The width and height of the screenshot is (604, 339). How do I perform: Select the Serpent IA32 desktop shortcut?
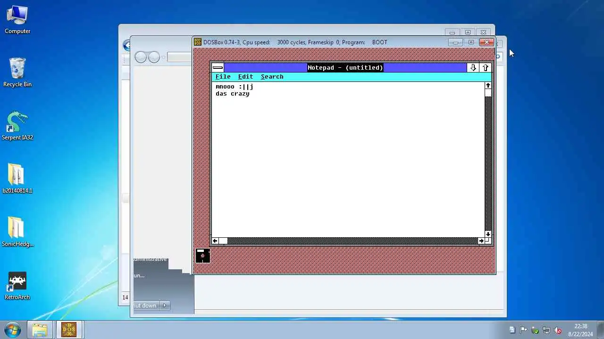(x=17, y=126)
